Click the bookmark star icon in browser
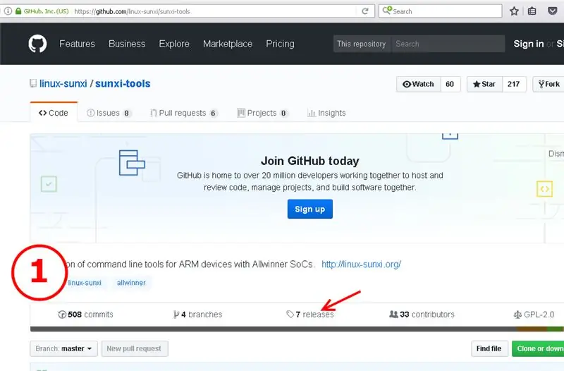Image resolution: width=564 pixels, height=371 pixels. point(514,11)
